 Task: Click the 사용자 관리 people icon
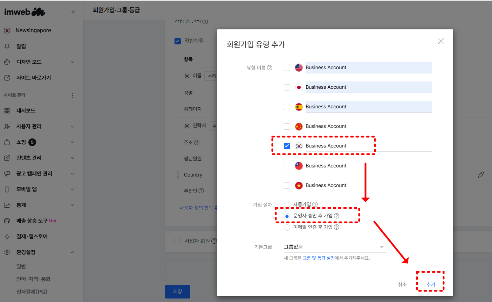(7, 126)
